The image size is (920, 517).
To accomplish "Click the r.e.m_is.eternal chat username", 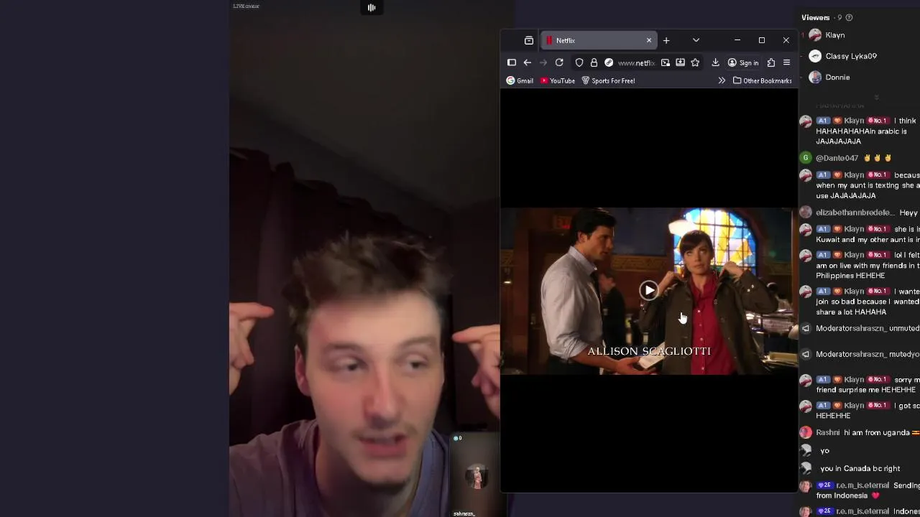I will tap(862, 485).
